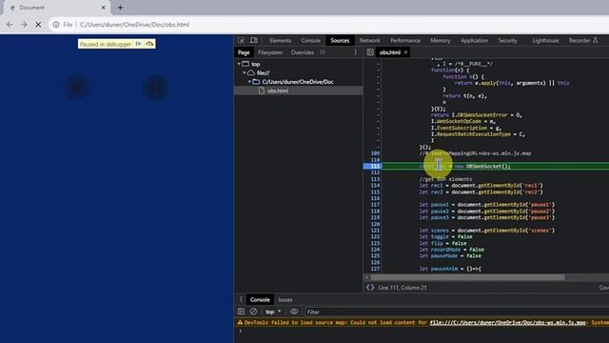This screenshot has width=609, height=343.
Task: Toggle the navigator sidebar icon
Action: click(370, 52)
